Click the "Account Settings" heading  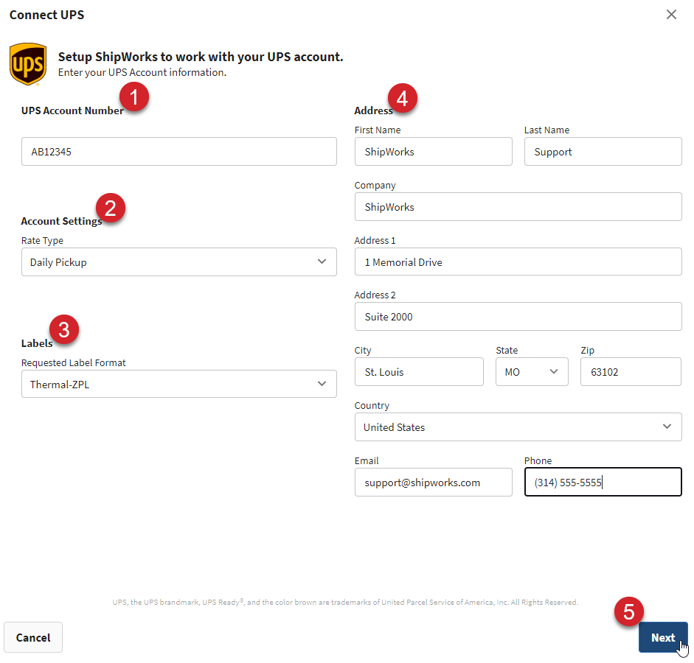(x=61, y=222)
